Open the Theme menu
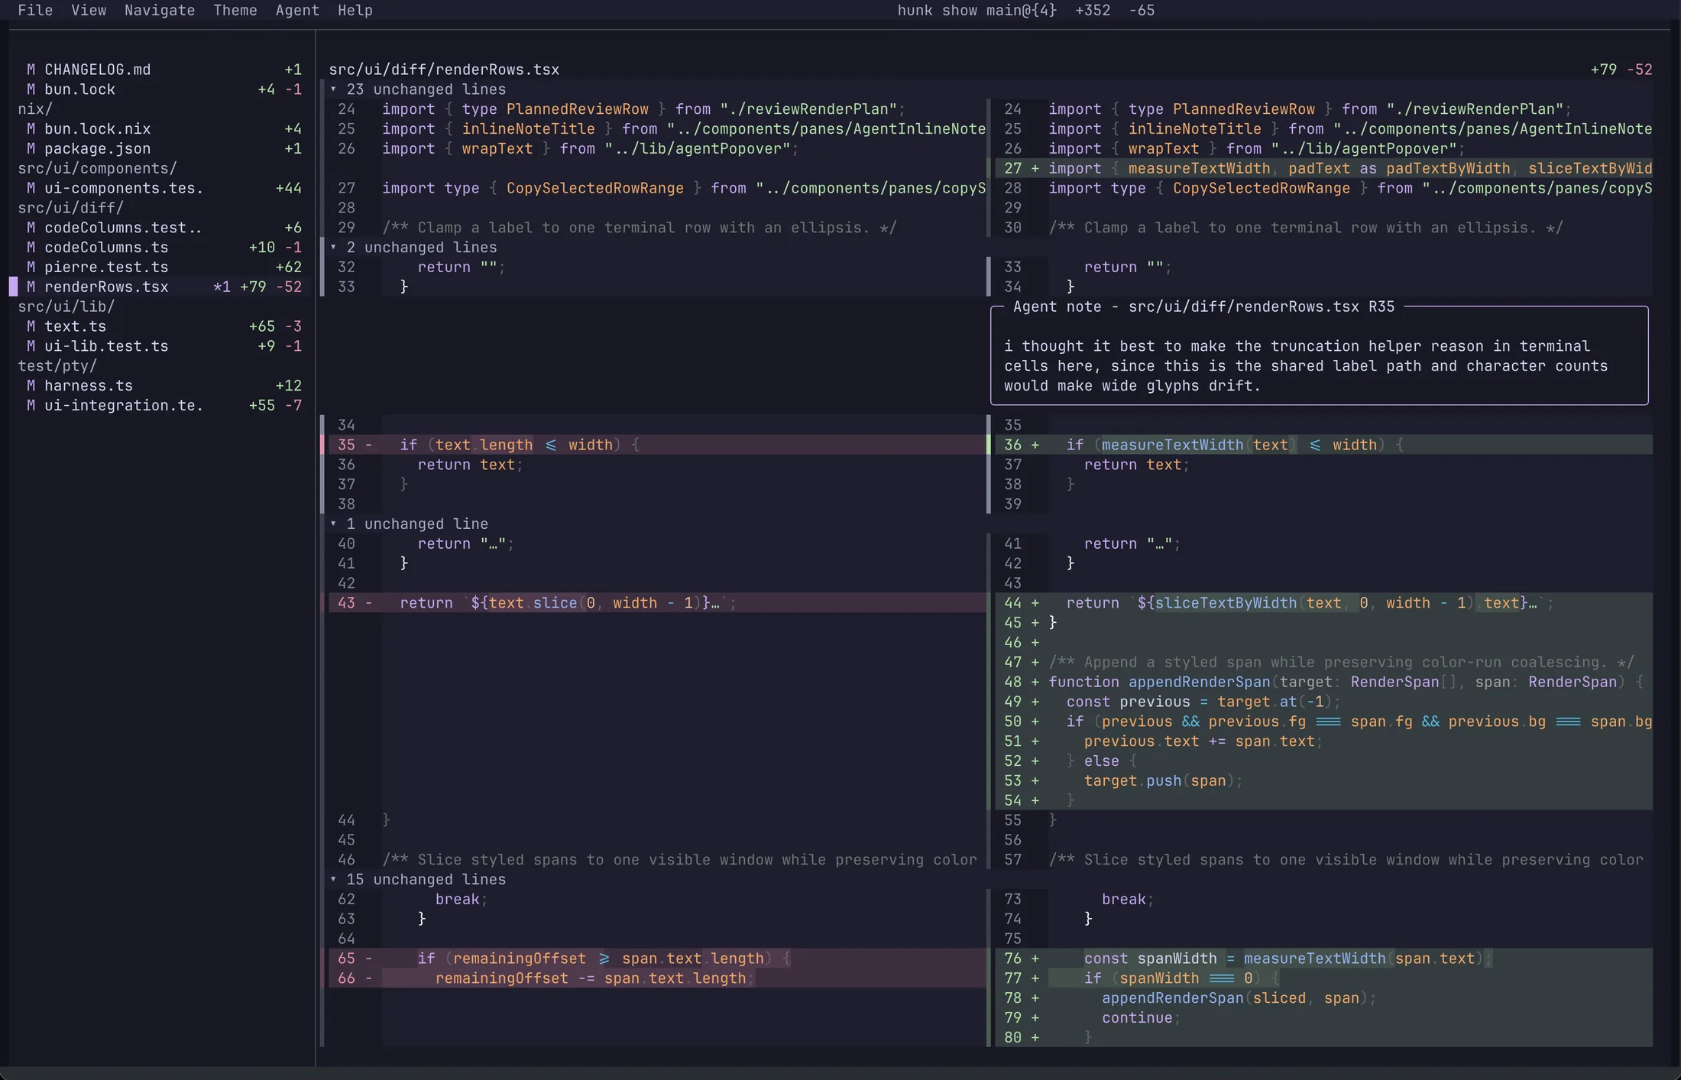The height and width of the screenshot is (1080, 1681). [x=235, y=10]
